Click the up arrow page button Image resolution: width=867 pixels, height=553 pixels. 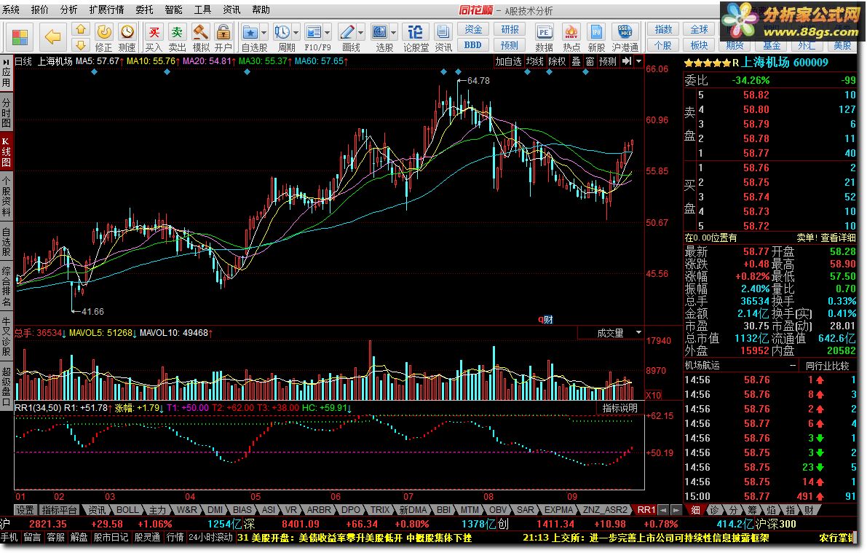point(81,30)
